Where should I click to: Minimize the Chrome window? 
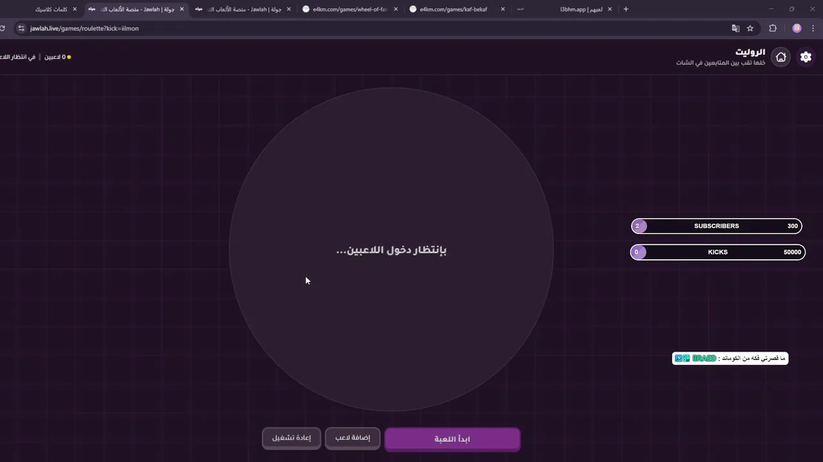click(772, 9)
